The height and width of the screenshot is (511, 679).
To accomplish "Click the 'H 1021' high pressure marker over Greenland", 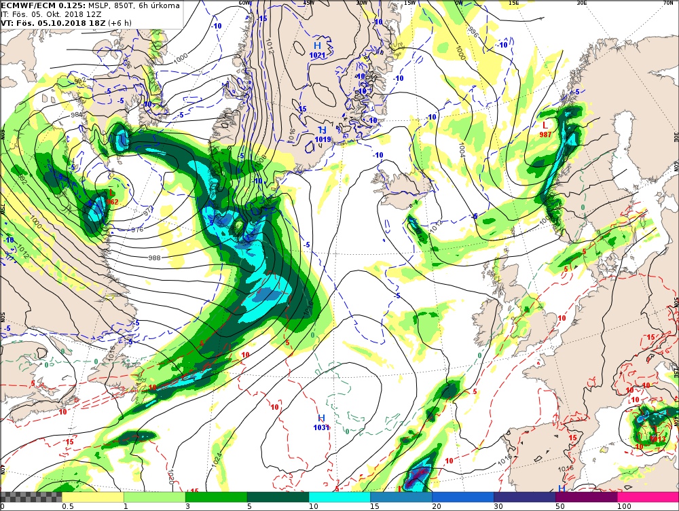I will click(317, 50).
